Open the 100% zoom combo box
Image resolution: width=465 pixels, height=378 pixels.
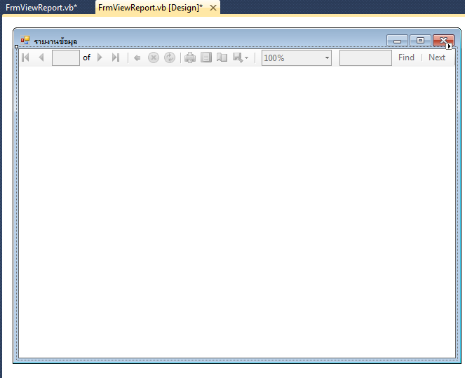tap(297, 58)
